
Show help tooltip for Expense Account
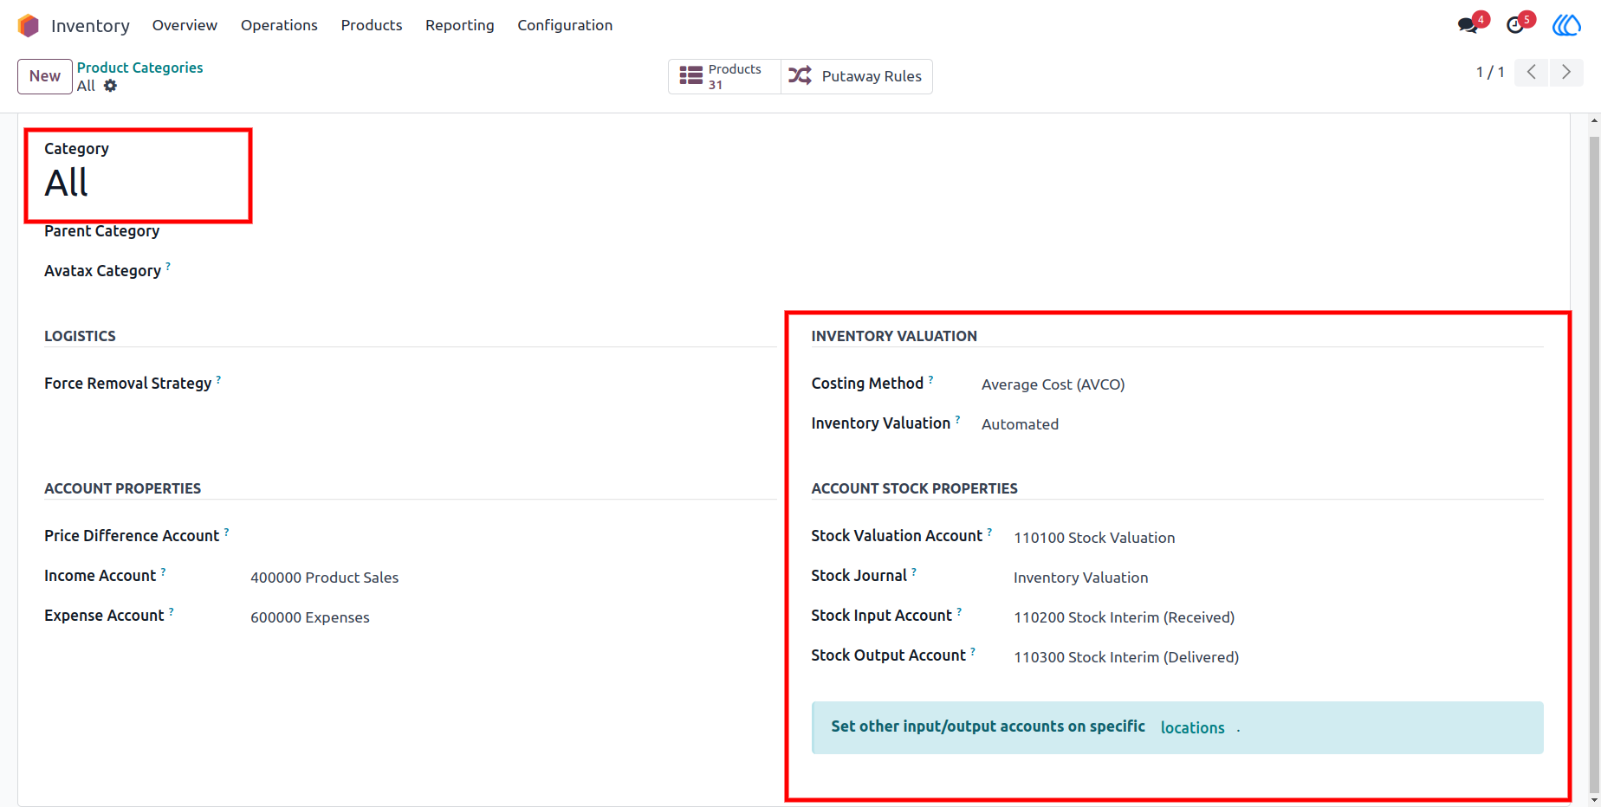pyautogui.click(x=171, y=611)
